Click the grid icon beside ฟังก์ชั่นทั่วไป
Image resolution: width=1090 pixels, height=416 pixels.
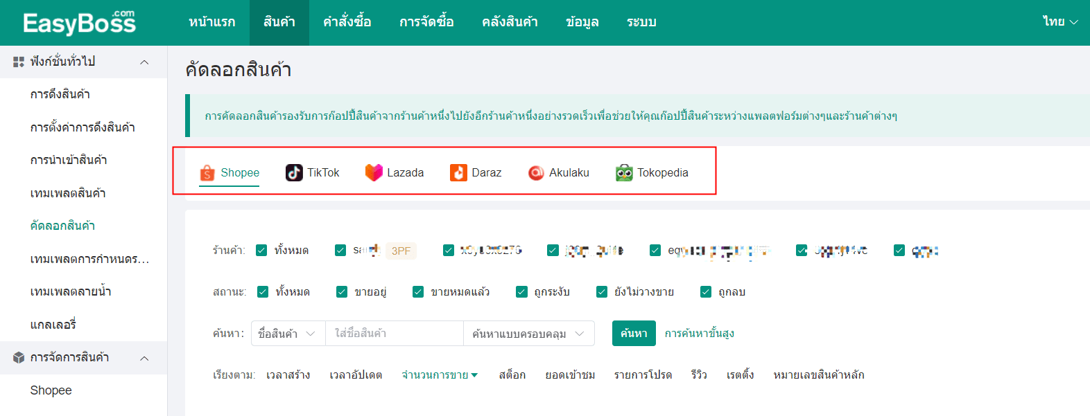click(x=19, y=62)
